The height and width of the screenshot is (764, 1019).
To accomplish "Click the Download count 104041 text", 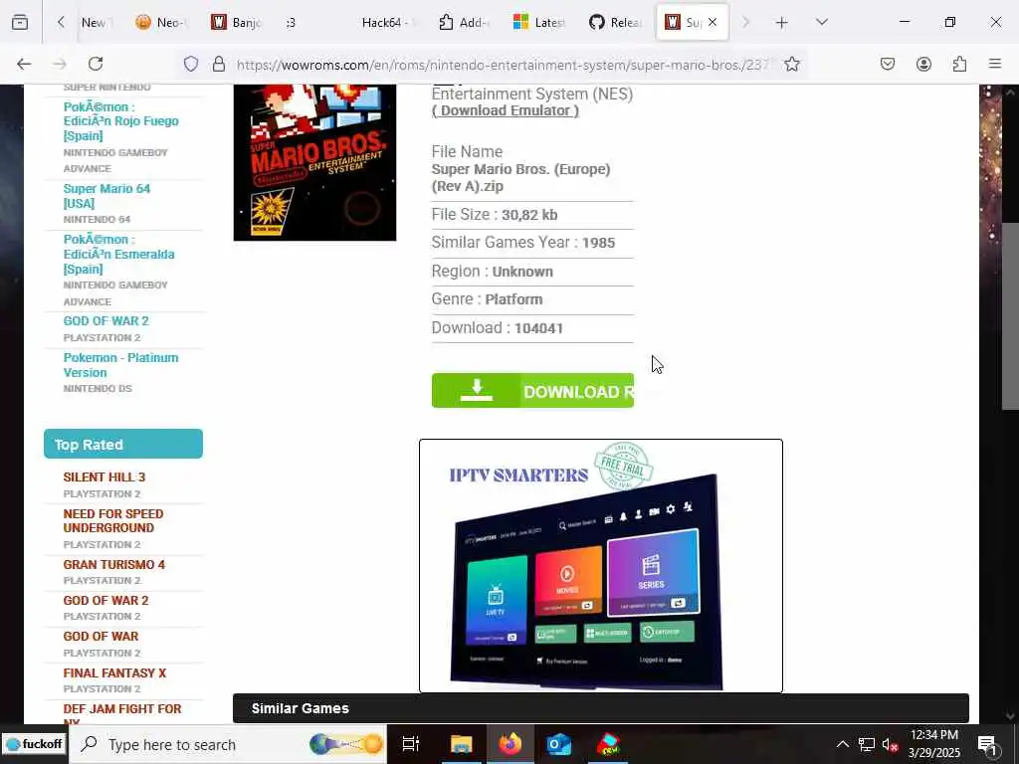I will coord(538,328).
